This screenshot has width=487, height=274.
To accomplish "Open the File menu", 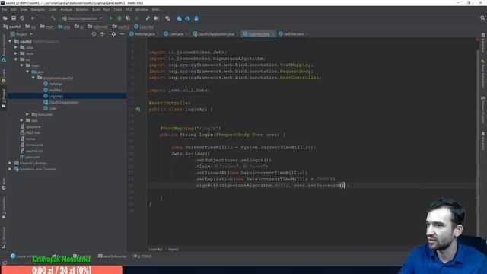I will click(x=5, y=10).
